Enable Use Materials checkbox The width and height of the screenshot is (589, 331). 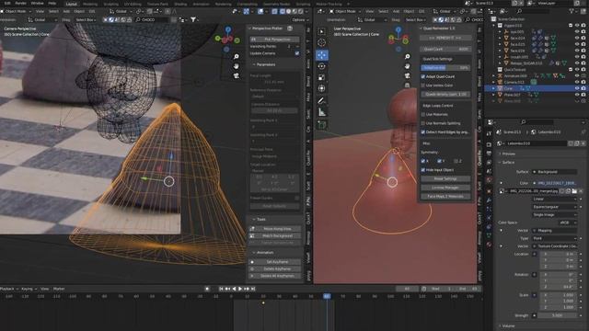coord(423,114)
